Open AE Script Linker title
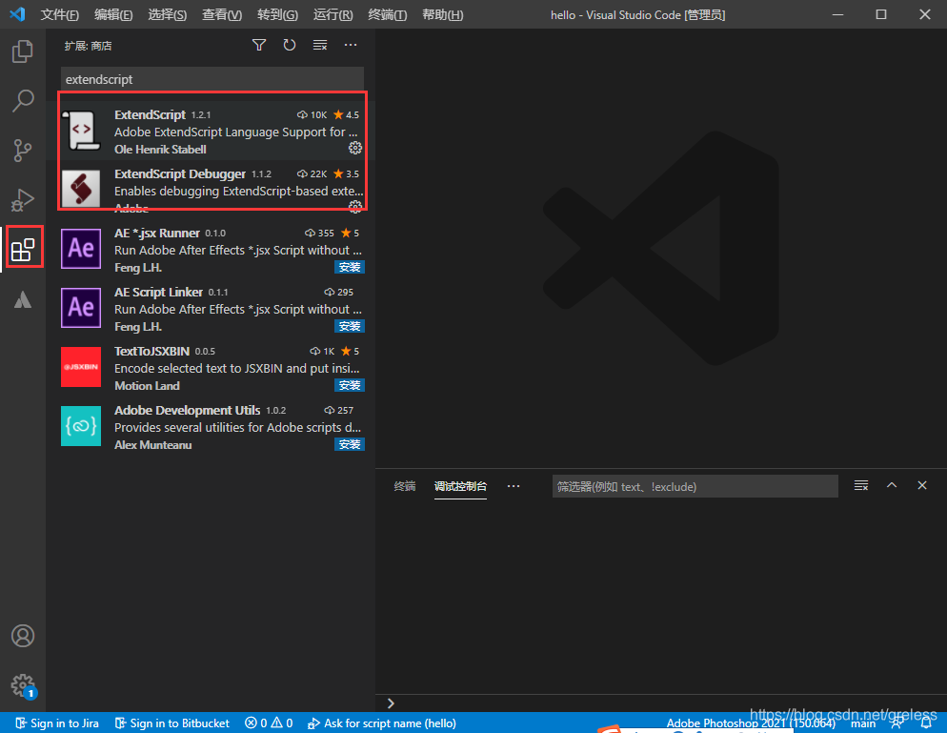This screenshot has height=733, width=947. [158, 293]
